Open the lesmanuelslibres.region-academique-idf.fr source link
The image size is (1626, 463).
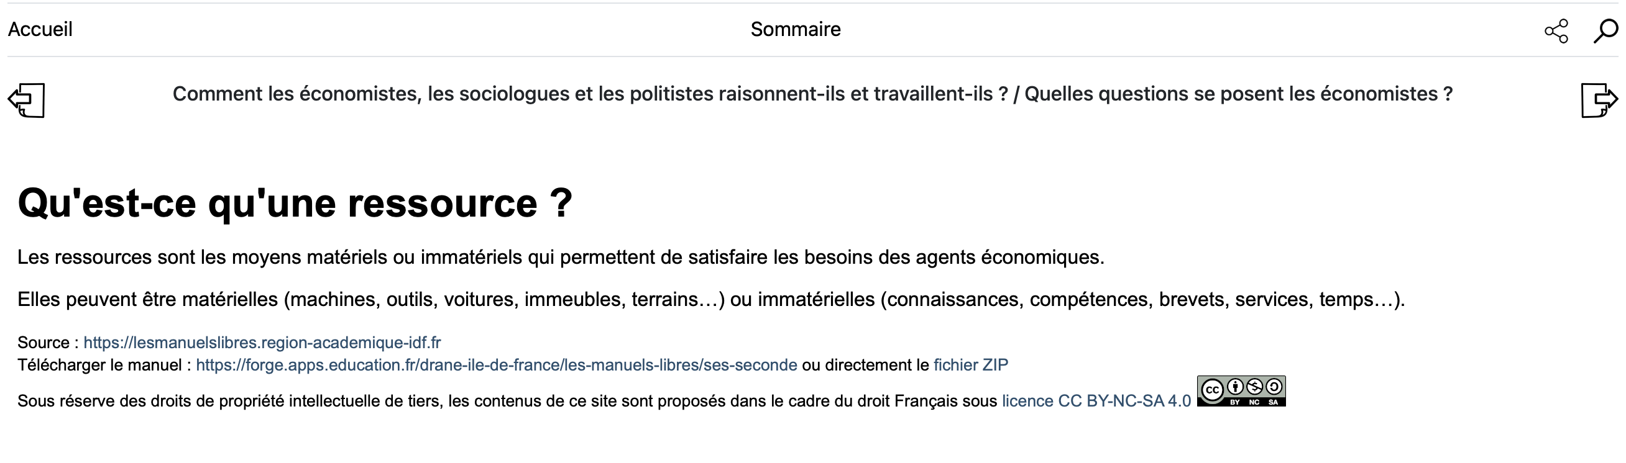coord(262,343)
